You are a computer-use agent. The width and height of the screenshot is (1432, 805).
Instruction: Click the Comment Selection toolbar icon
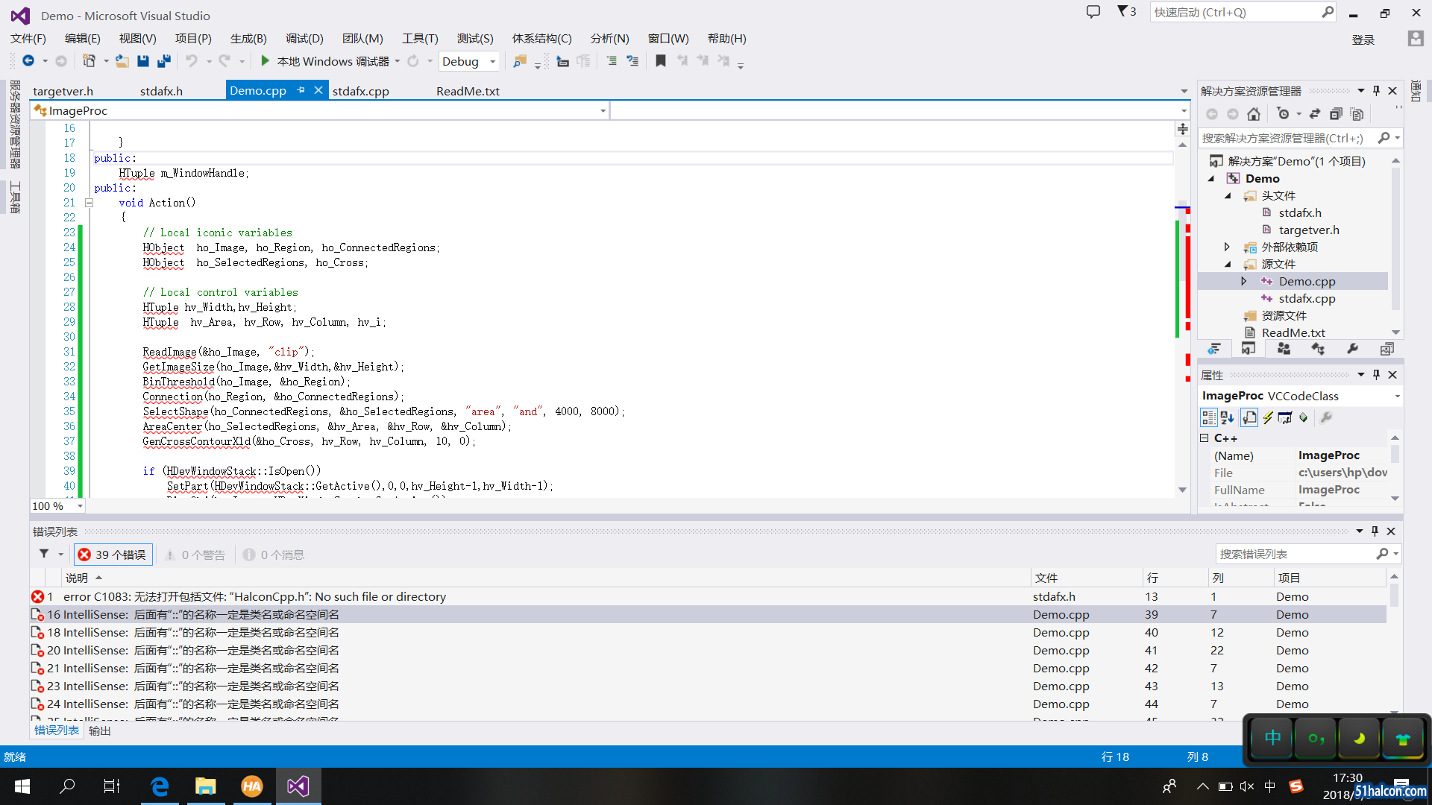point(612,61)
